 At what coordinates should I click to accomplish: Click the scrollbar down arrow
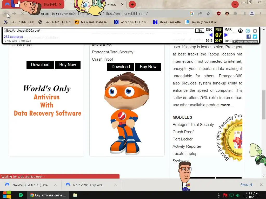click(x=264, y=176)
